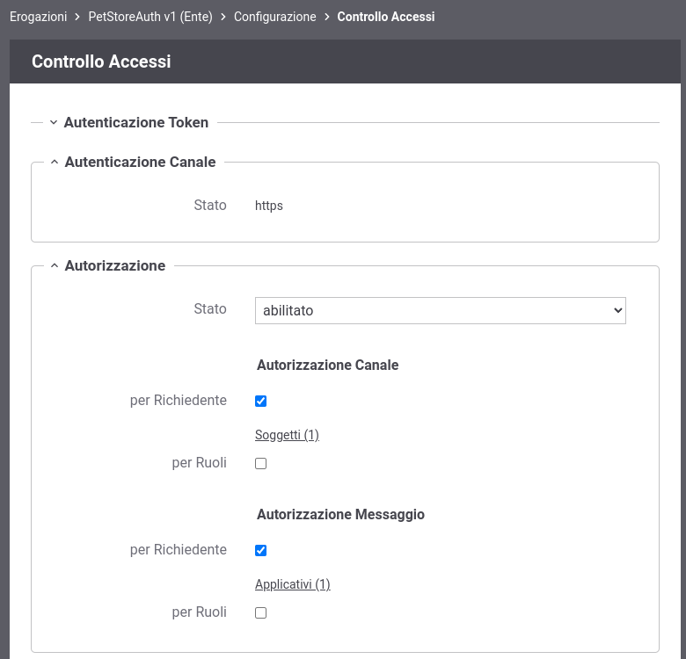
Task: Uncheck per Richiedente under Autorizzazione Canale
Action: click(x=260, y=401)
